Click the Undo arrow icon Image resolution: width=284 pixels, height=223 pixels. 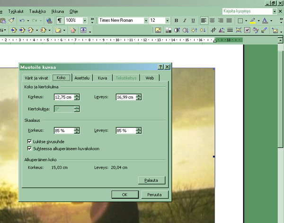point(22,21)
